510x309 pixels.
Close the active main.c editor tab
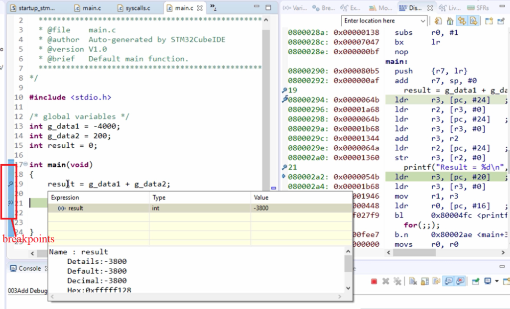tap(200, 8)
